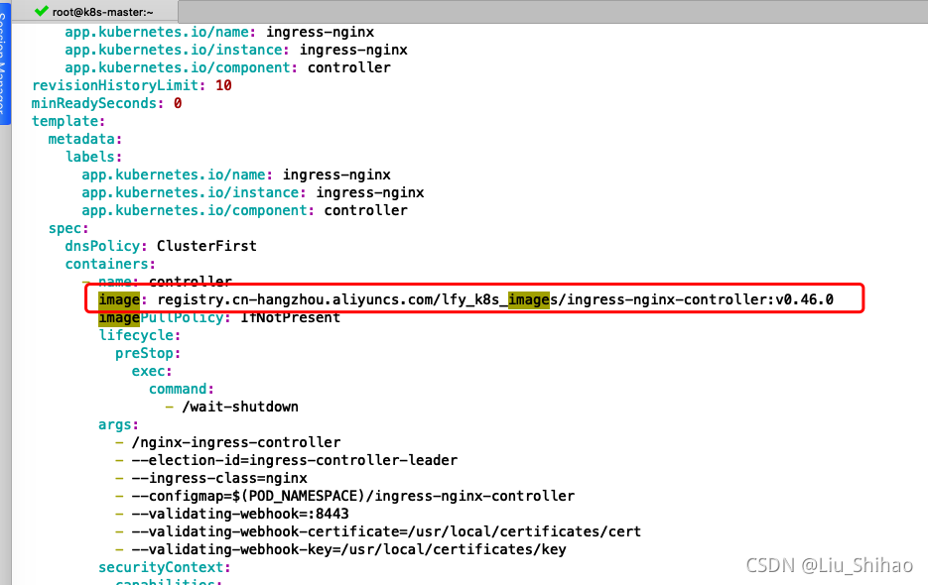Click the spec: key
This screenshot has width=928, height=585.
coord(68,228)
